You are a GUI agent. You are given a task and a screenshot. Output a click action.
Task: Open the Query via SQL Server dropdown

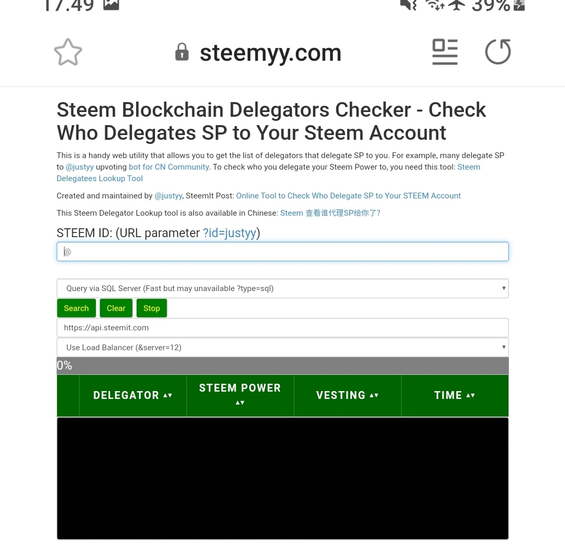[x=283, y=288]
